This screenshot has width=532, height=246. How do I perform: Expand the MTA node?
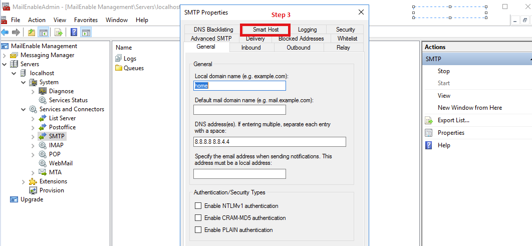pyautogui.click(x=33, y=172)
